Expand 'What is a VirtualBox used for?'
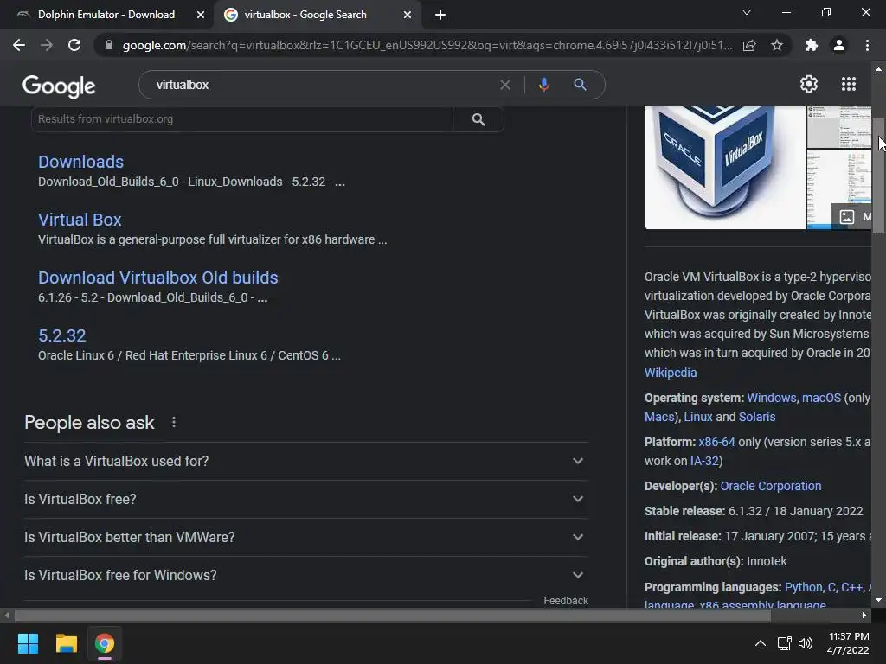Viewport: 886px width, 664px height. 305,462
